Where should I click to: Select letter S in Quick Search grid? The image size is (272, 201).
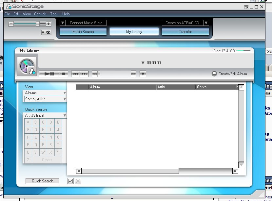[51, 145]
